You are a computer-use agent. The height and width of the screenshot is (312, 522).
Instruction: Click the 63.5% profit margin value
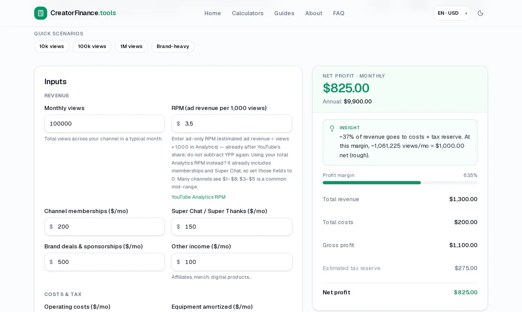click(x=471, y=175)
